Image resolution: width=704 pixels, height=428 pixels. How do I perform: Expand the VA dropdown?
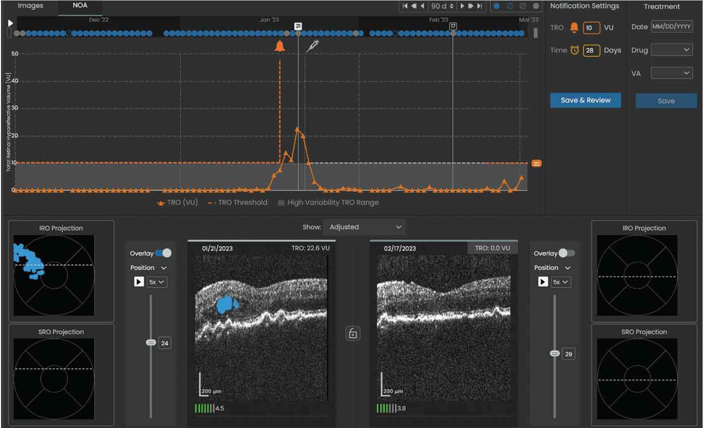pyautogui.click(x=671, y=73)
